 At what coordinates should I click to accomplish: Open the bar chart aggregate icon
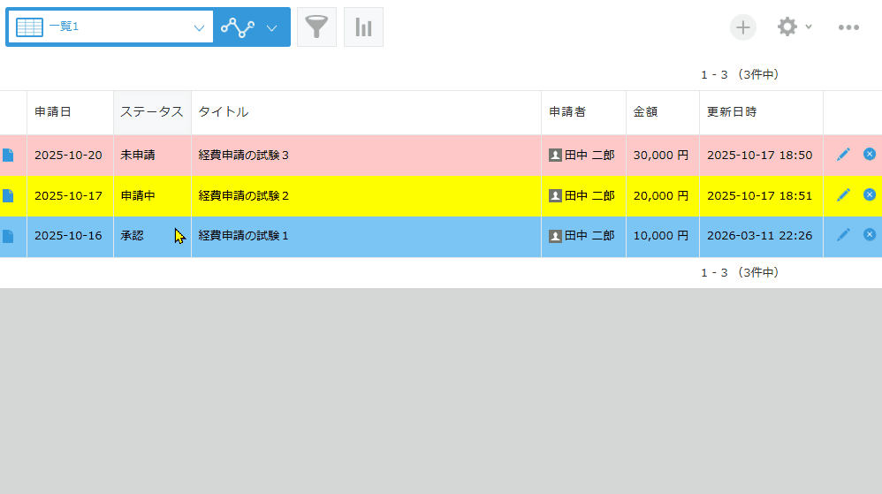click(363, 27)
